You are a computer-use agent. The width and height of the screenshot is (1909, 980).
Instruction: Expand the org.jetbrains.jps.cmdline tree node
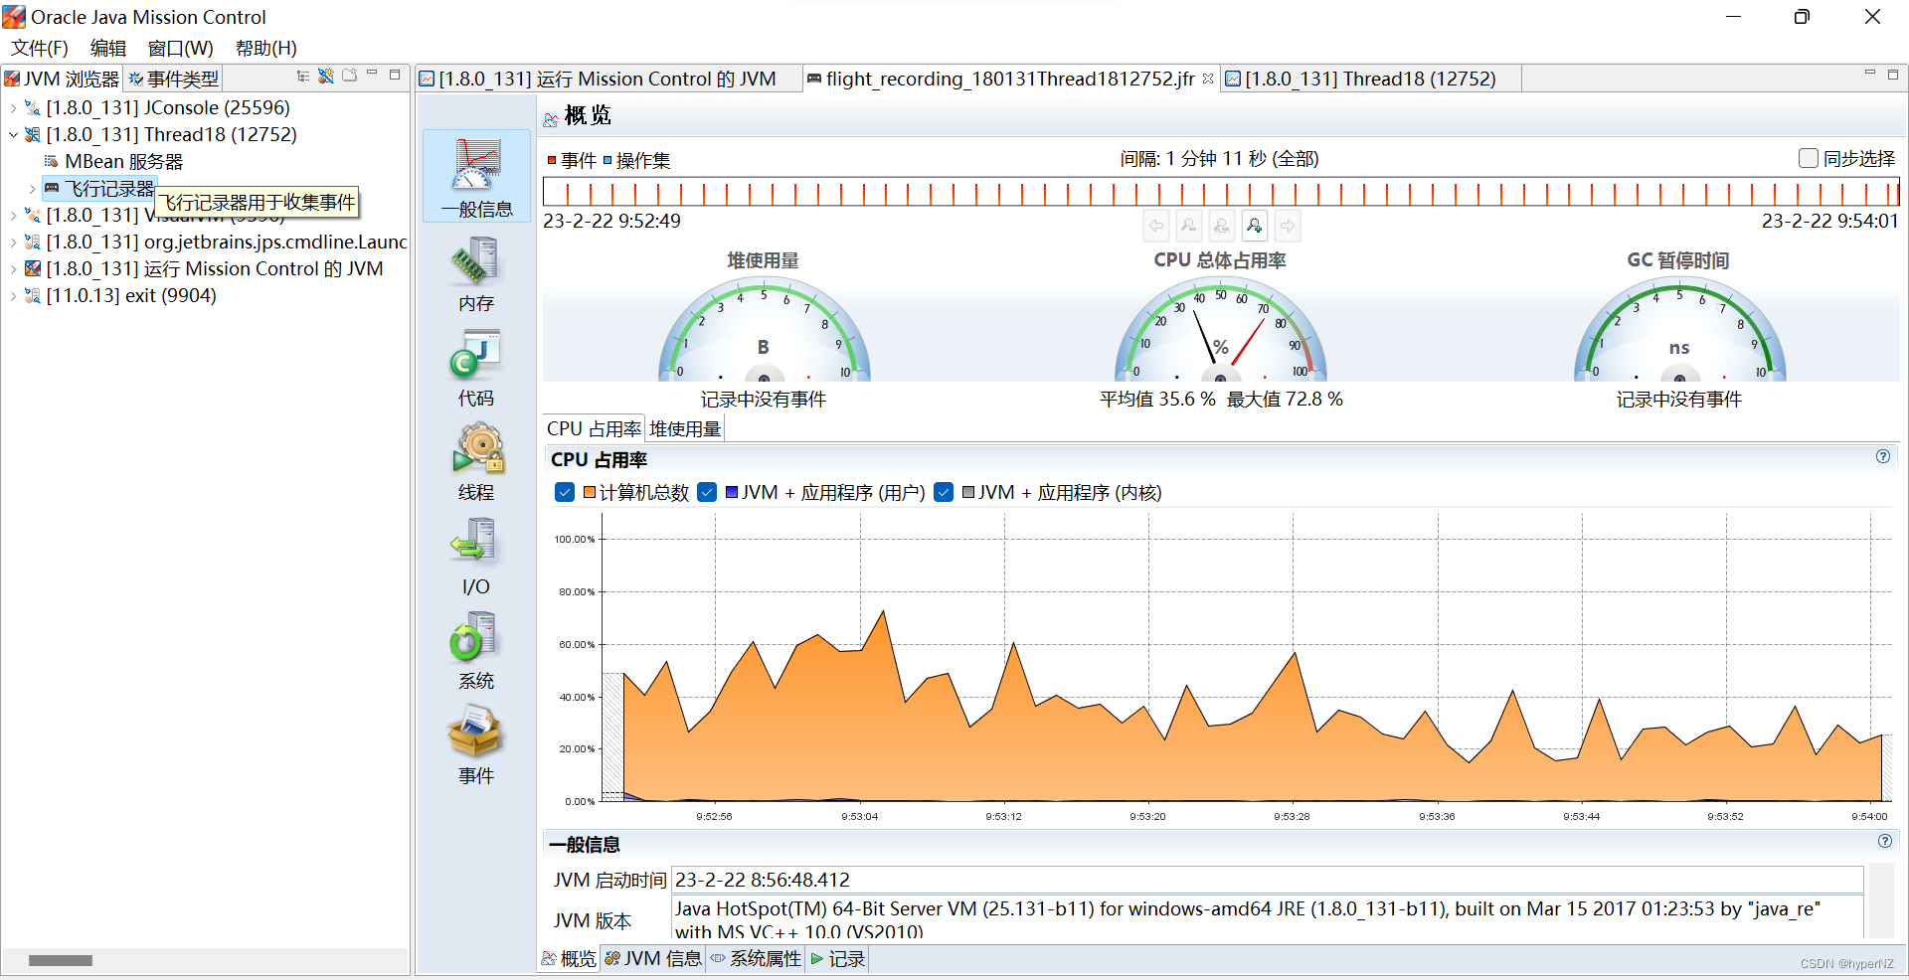13,242
